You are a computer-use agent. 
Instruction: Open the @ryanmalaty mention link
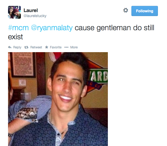52,28
